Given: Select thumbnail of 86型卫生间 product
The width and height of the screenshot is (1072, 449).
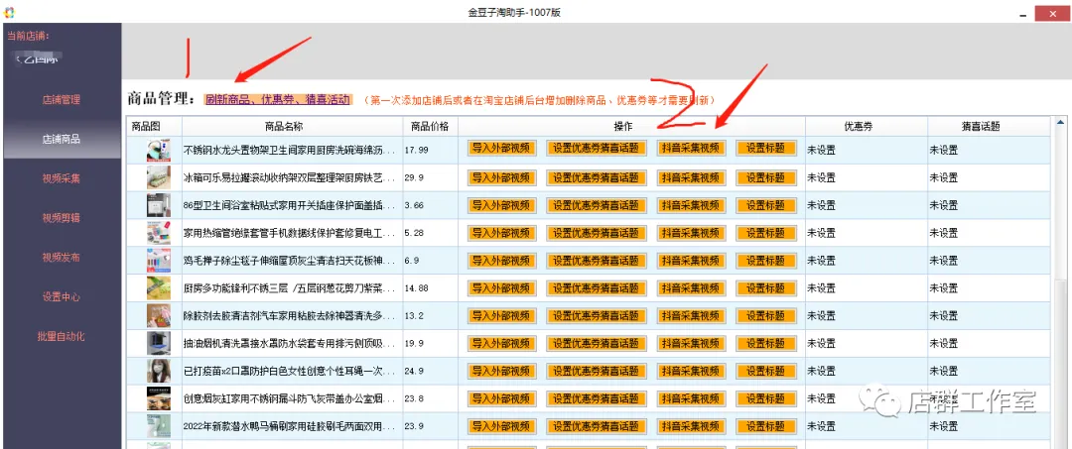Looking at the screenshot, I should tap(159, 205).
